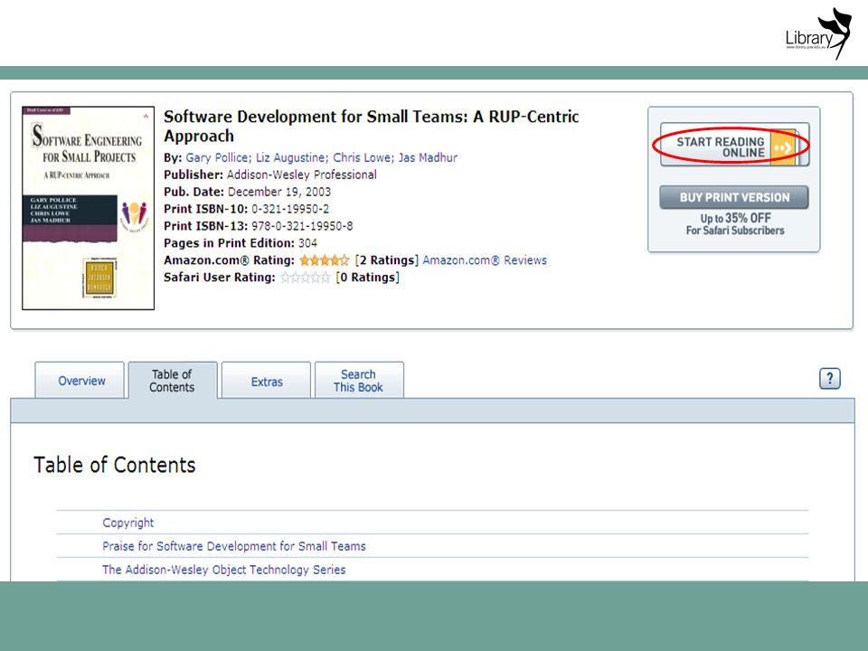
Task: Click the page count 304
Action: tap(307, 243)
